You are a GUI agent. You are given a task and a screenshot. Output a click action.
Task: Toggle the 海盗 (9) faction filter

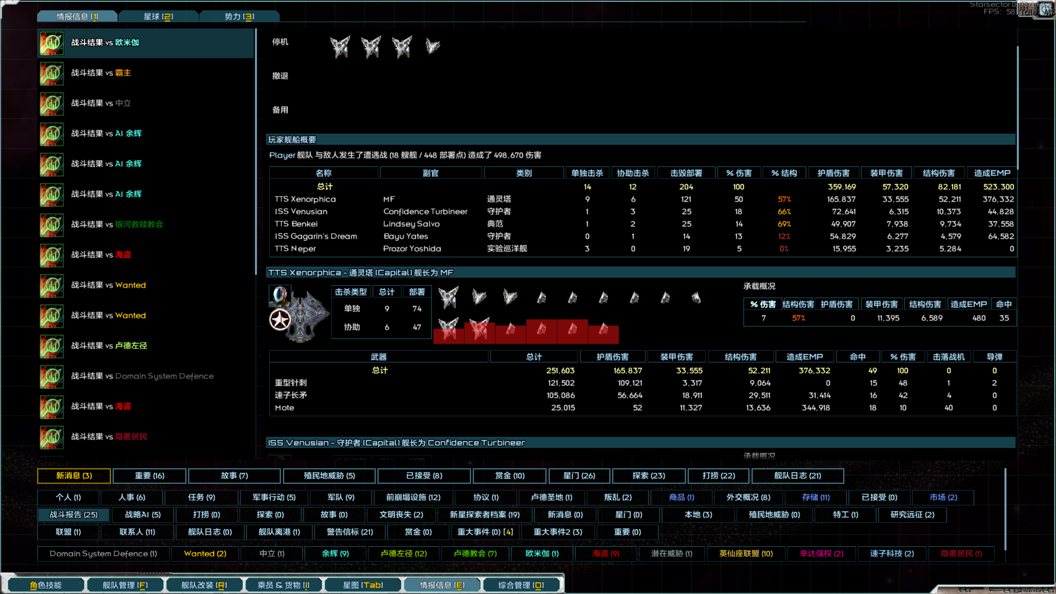pyautogui.click(x=606, y=554)
